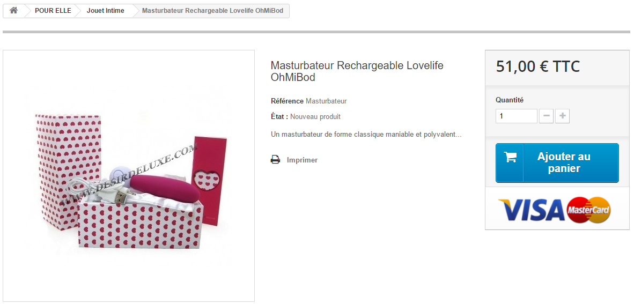634x304 pixels.
Task: Click the shopping cart icon
Action: click(x=510, y=157)
